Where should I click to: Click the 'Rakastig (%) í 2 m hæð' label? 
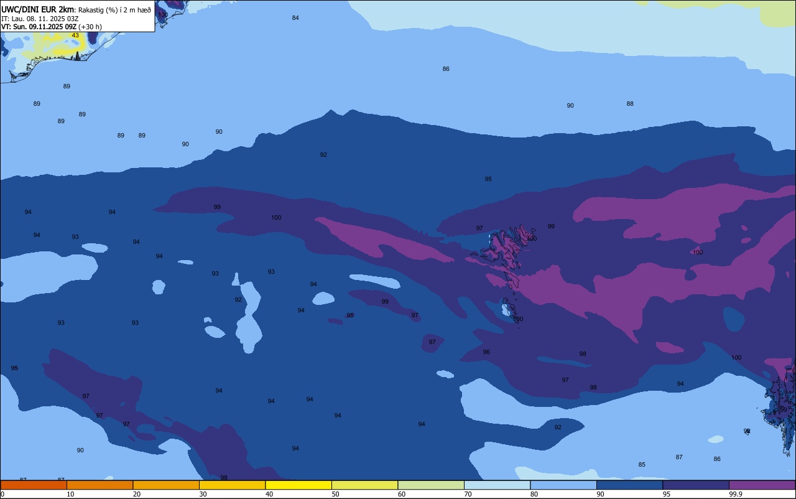point(115,10)
